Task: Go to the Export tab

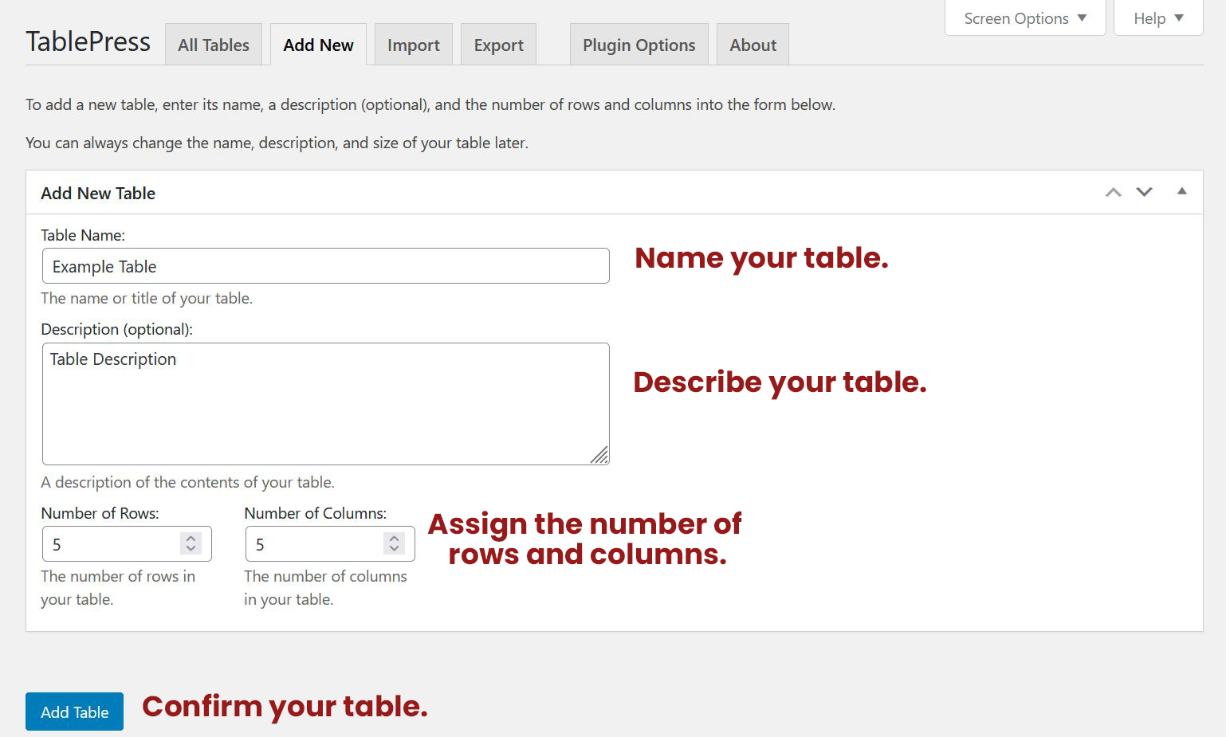Action: 498,45
